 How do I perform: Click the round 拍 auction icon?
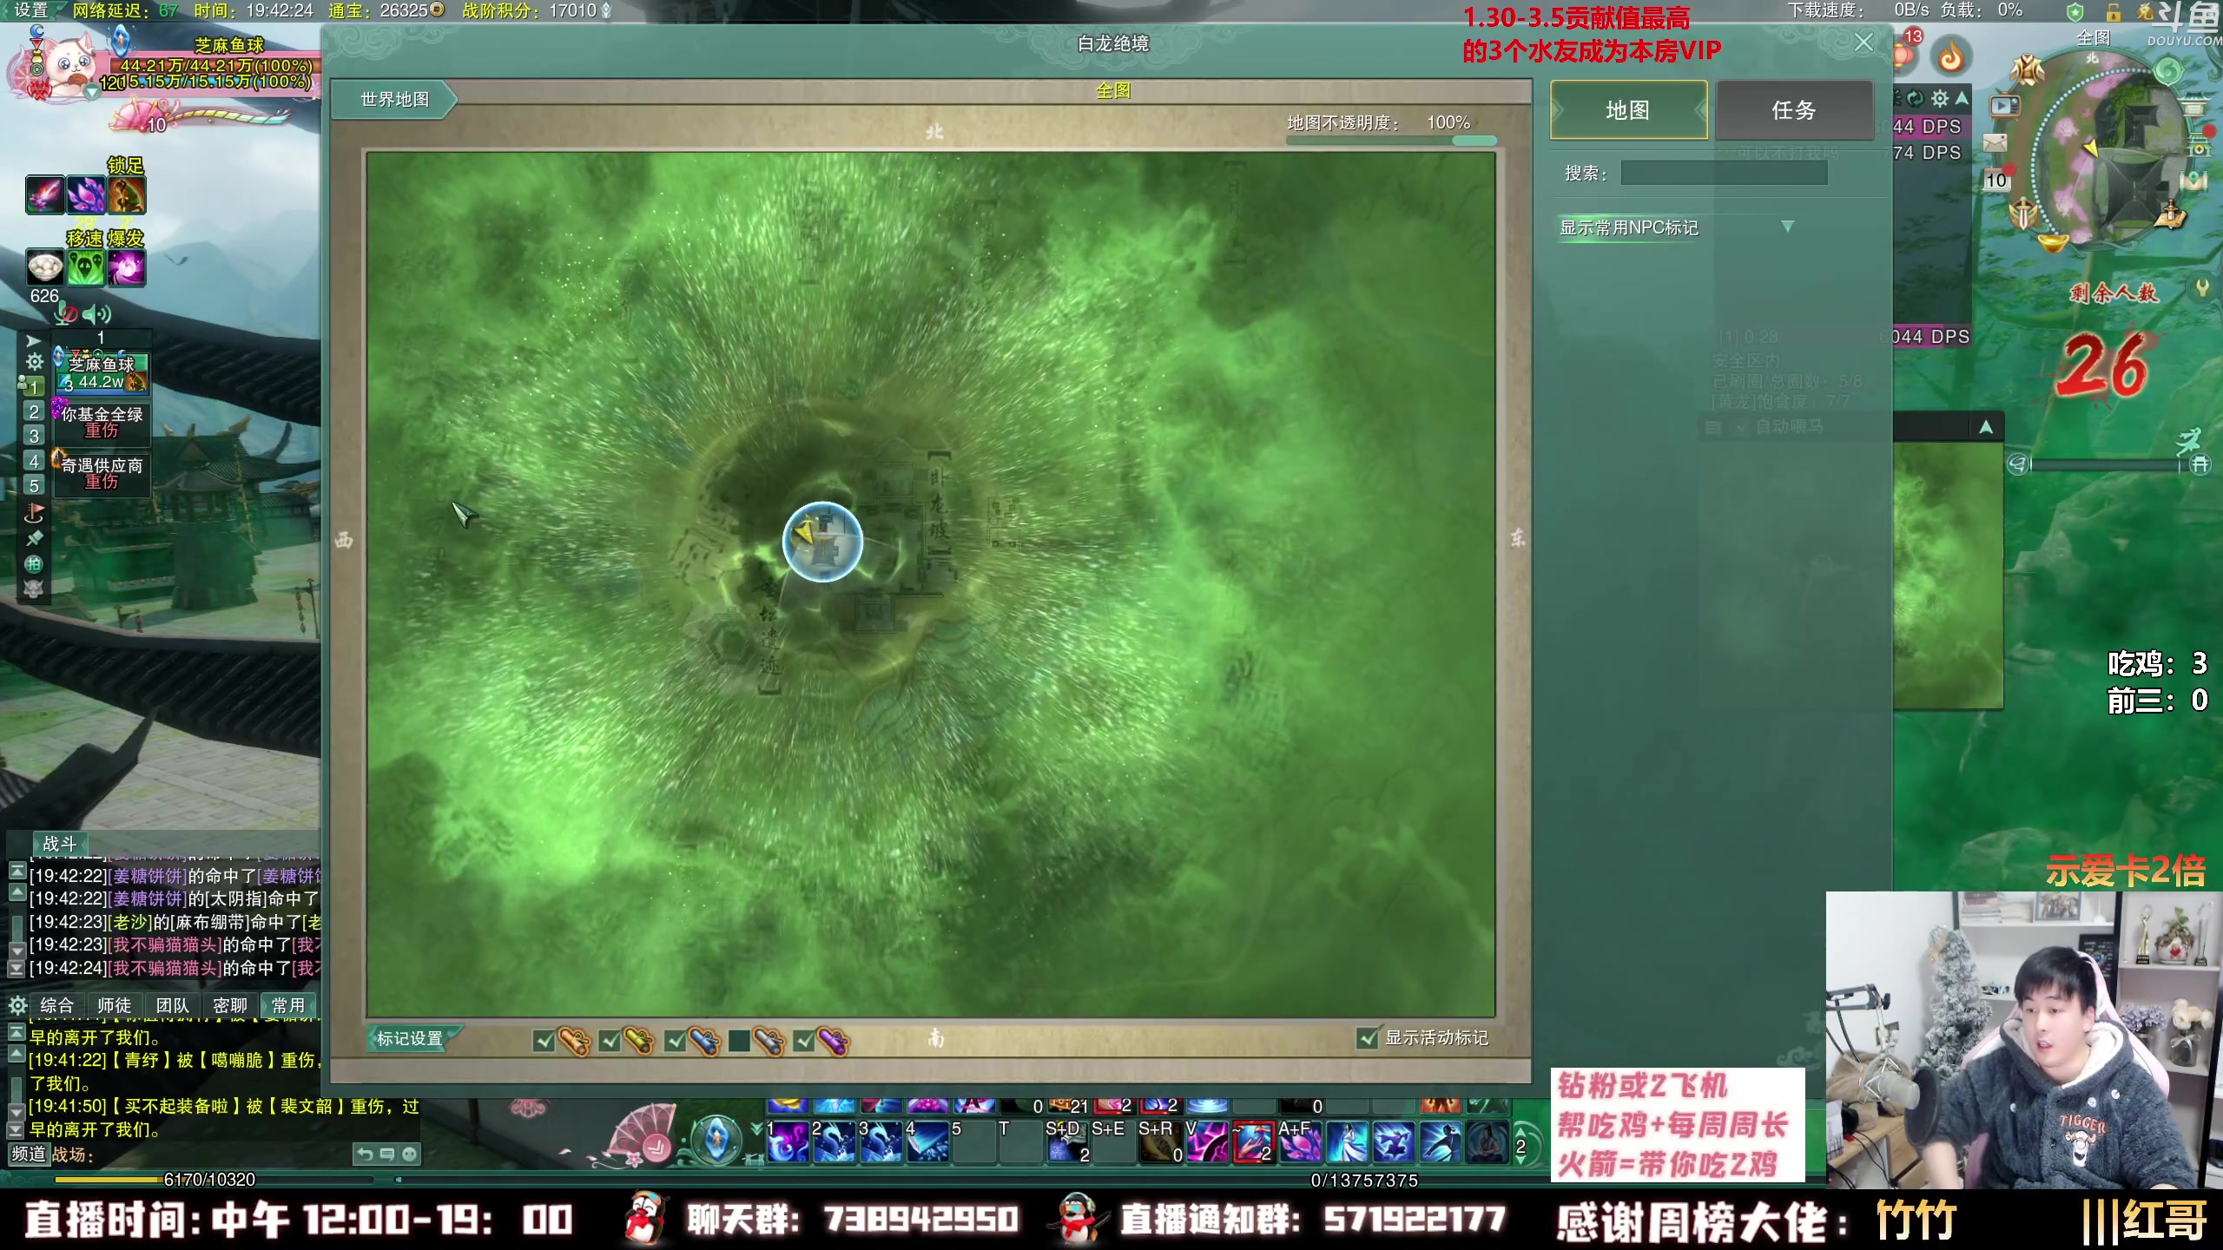point(34,564)
